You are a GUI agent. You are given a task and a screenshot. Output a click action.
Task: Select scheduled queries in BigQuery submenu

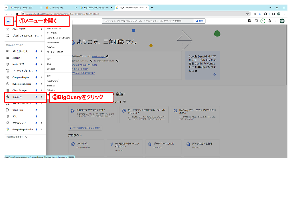pyautogui.click(x=58, y=38)
